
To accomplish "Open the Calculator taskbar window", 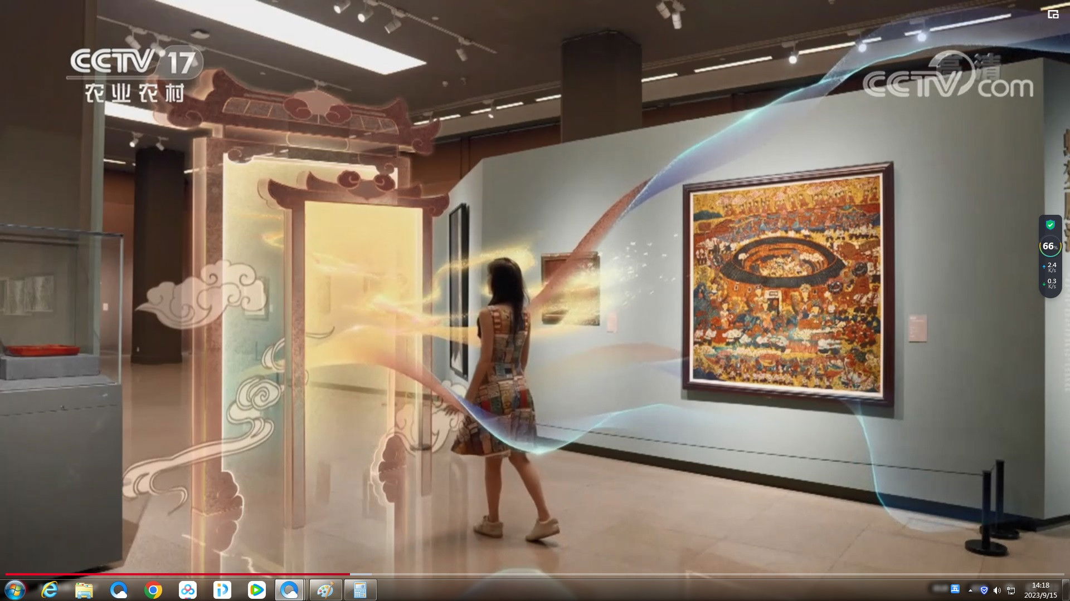I will (x=360, y=590).
